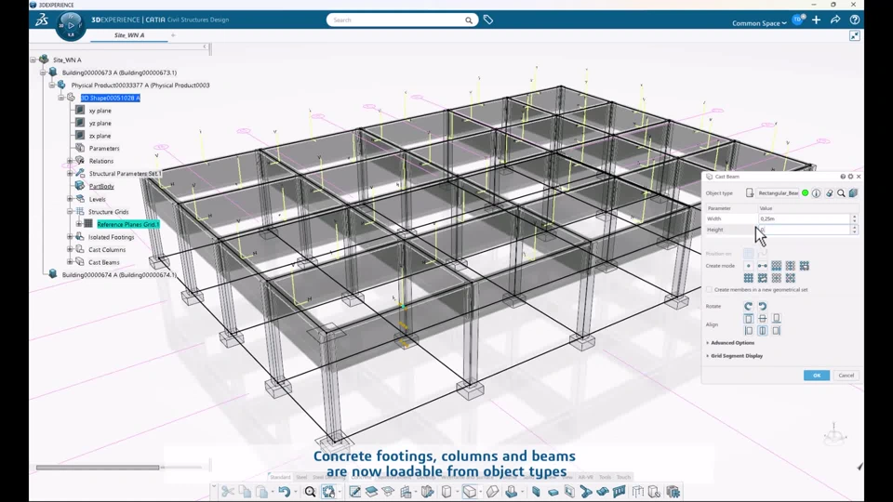
Task: Click the share arrow icon in the top bar
Action: pos(835,20)
